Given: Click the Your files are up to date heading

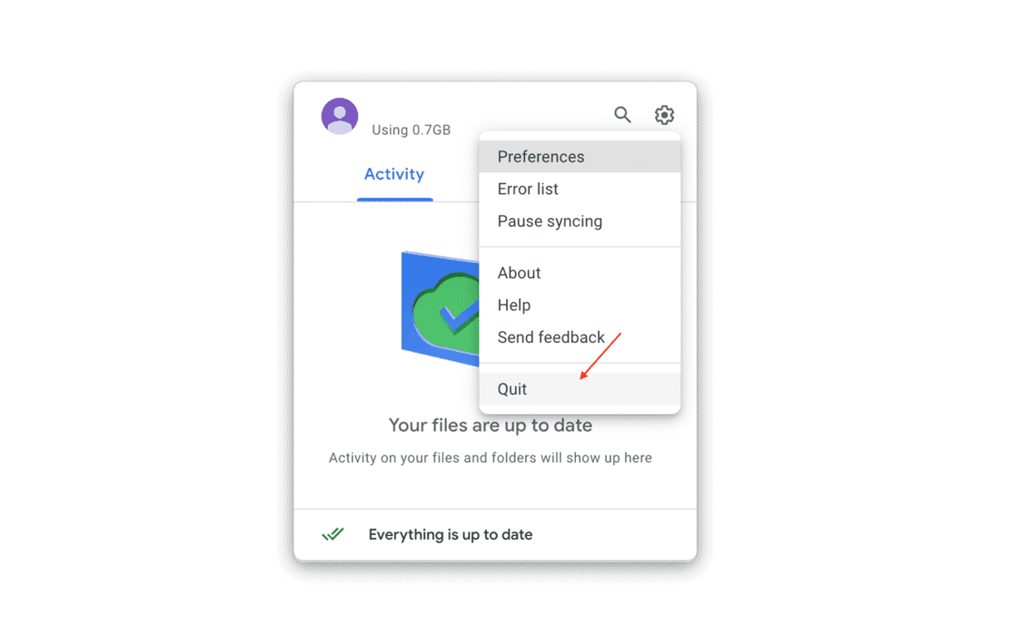Looking at the screenshot, I should 490,425.
